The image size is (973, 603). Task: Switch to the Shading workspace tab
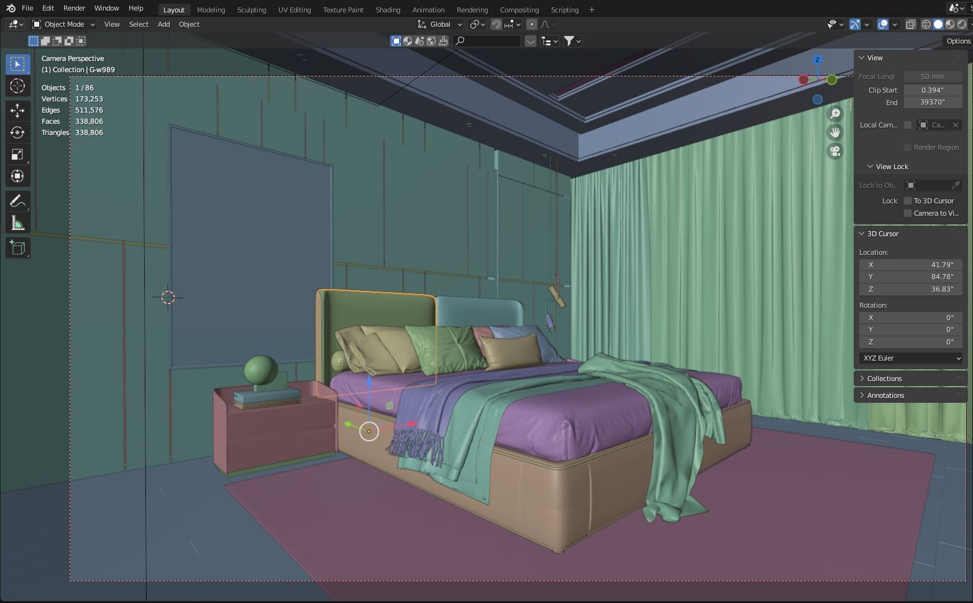tap(387, 9)
